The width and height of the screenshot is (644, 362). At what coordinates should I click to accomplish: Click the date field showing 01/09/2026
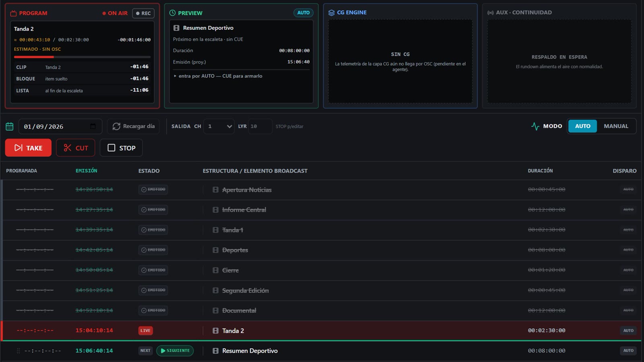(60, 126)
